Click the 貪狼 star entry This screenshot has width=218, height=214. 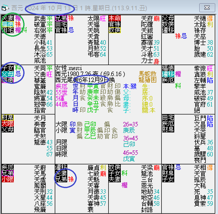200,75
